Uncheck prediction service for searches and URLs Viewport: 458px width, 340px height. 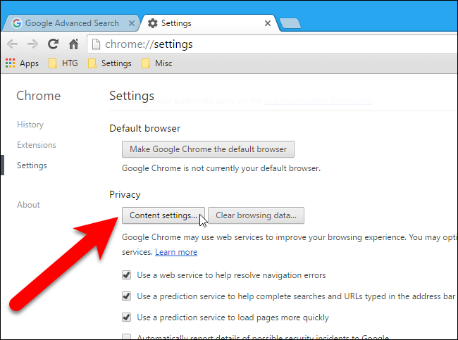126,296
